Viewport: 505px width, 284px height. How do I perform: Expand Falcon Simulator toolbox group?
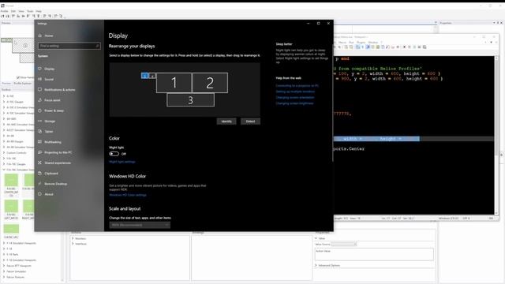(x=4, y=271)
